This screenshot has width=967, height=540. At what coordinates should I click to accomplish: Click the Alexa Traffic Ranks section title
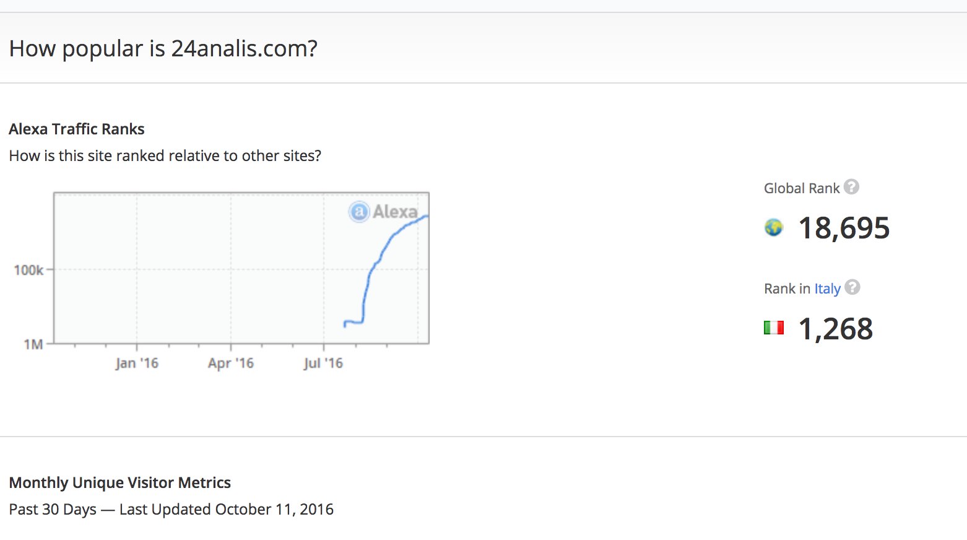point(77,129)
